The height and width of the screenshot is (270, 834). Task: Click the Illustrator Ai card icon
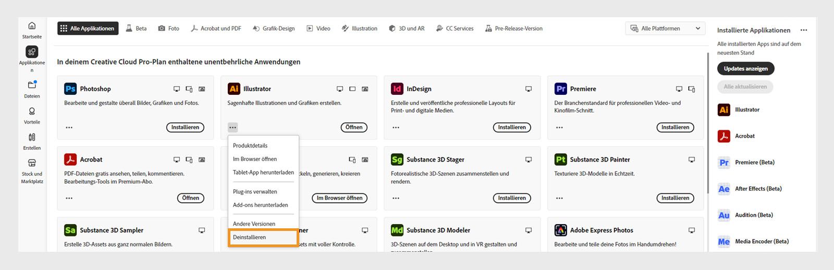coord(234,89)
